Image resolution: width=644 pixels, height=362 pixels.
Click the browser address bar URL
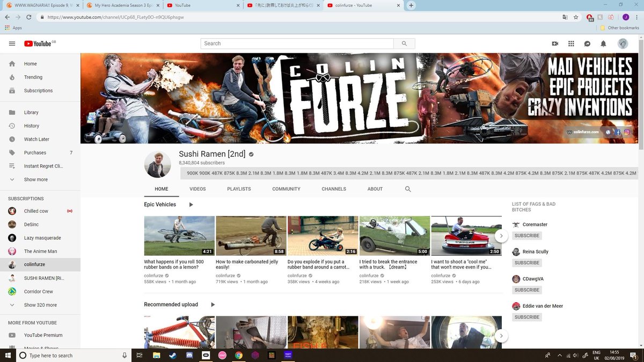coord(115,17)
